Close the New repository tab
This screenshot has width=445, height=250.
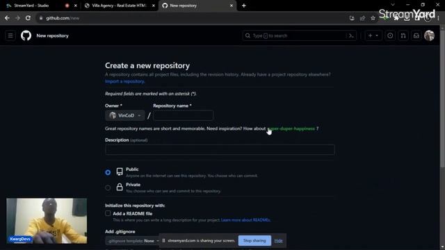click(x=232, y=6)
